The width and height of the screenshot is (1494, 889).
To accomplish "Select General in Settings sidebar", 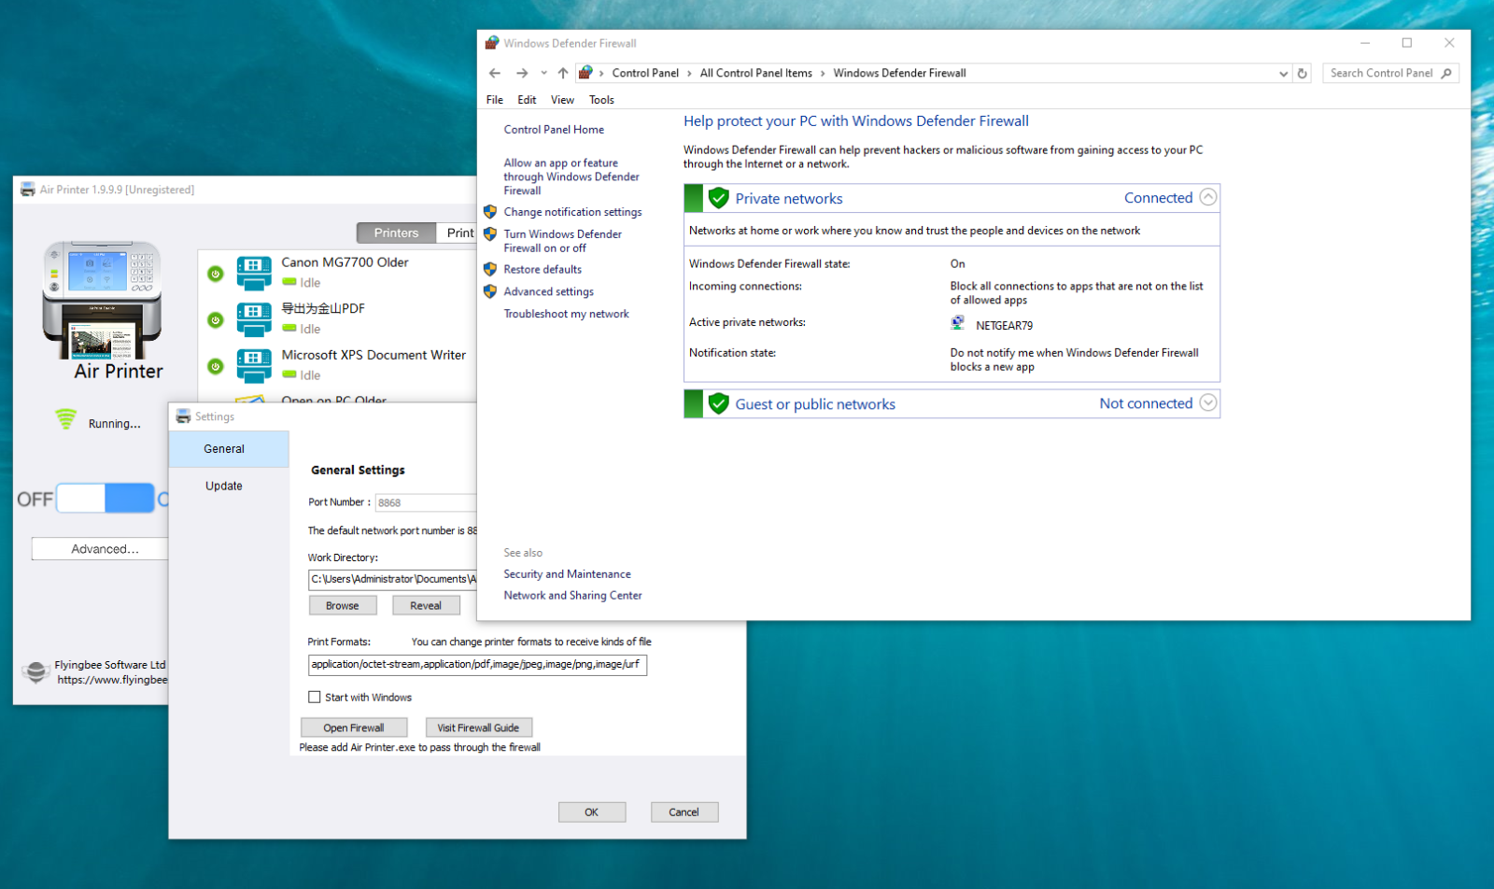I will pos(229,449).
